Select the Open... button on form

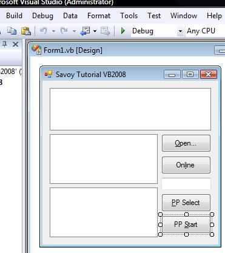(186, 143)
